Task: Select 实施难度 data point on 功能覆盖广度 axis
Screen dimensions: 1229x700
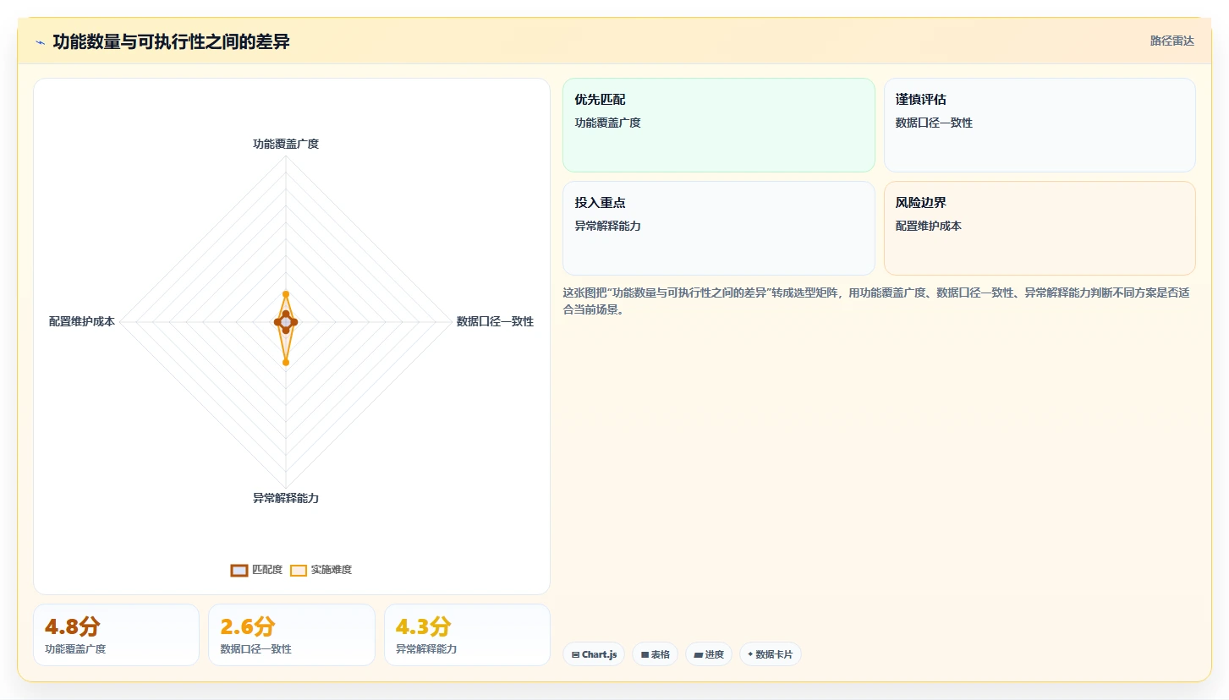Action: [286, 294]
